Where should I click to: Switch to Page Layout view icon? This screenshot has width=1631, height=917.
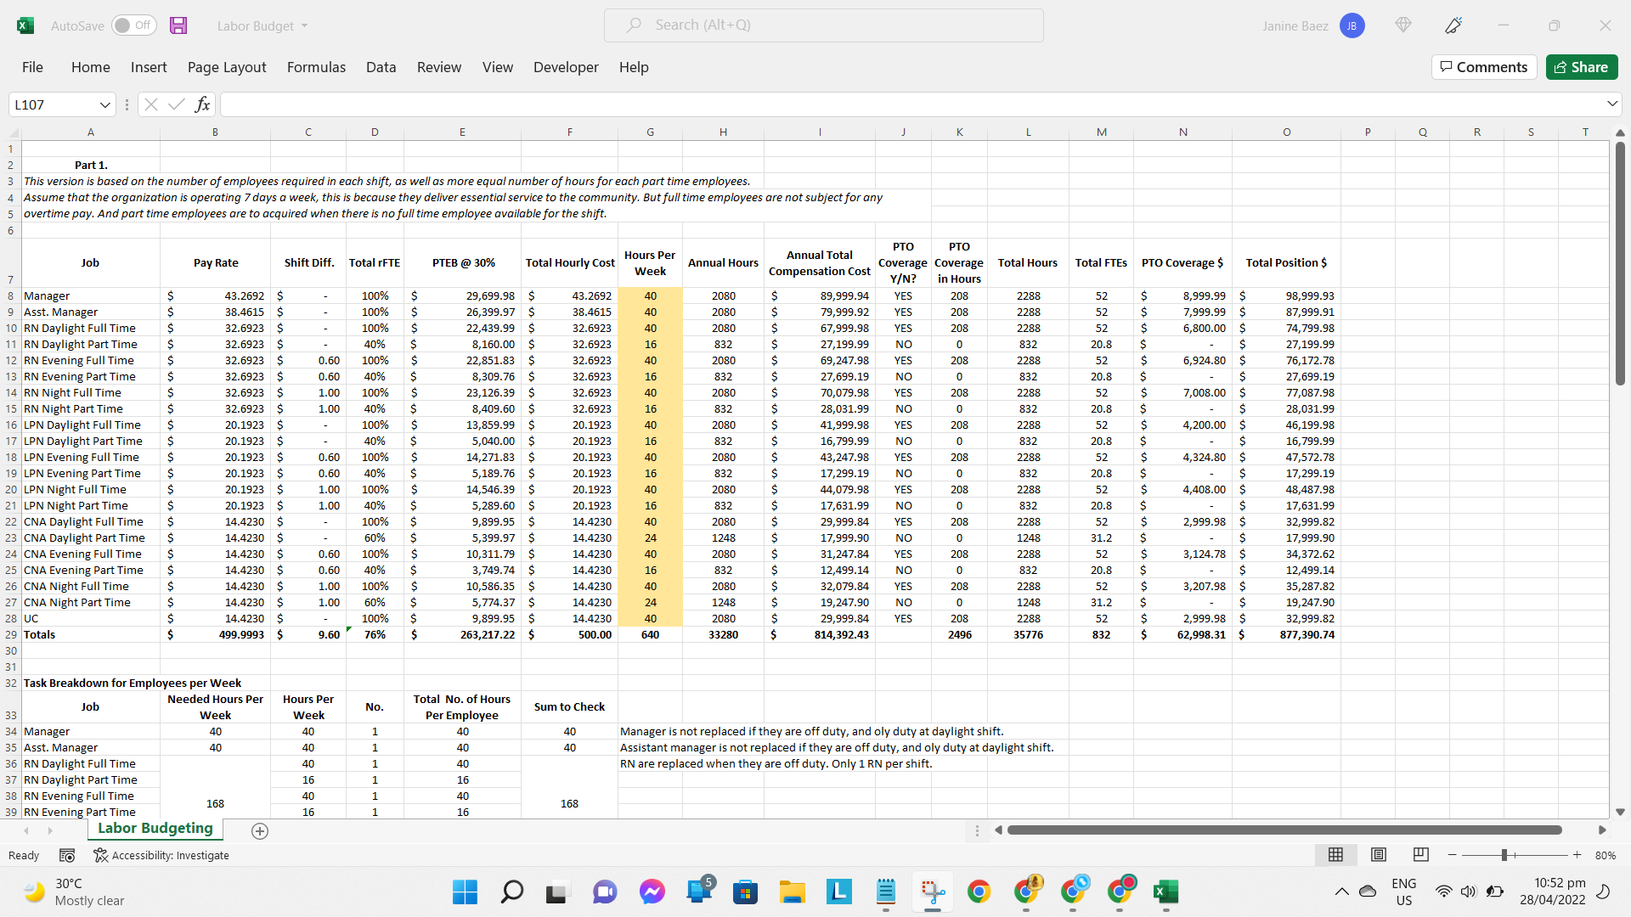tap(1379, 855)
